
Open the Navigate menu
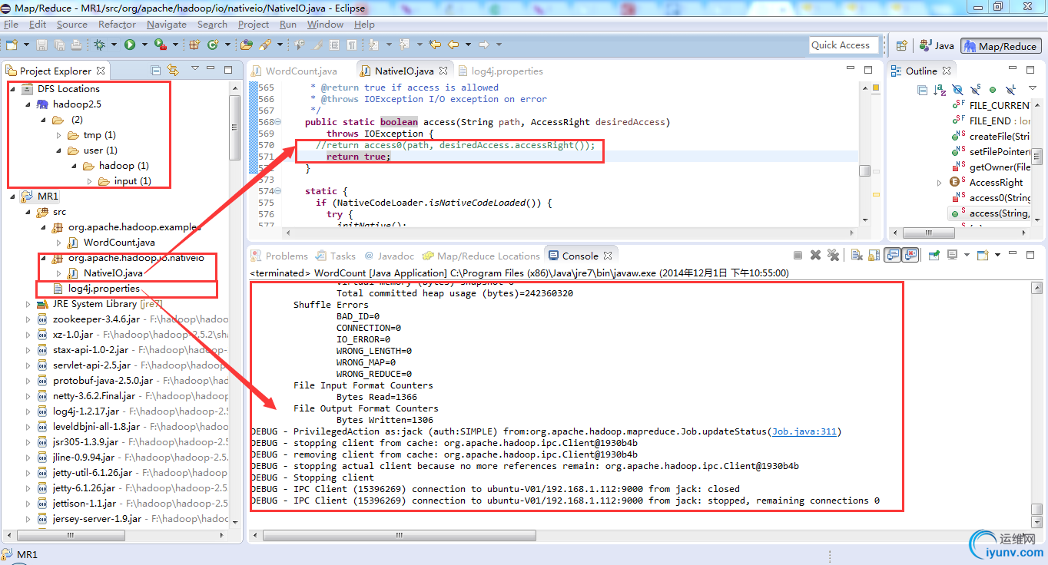pyautogui.click(x=167, y=25)
